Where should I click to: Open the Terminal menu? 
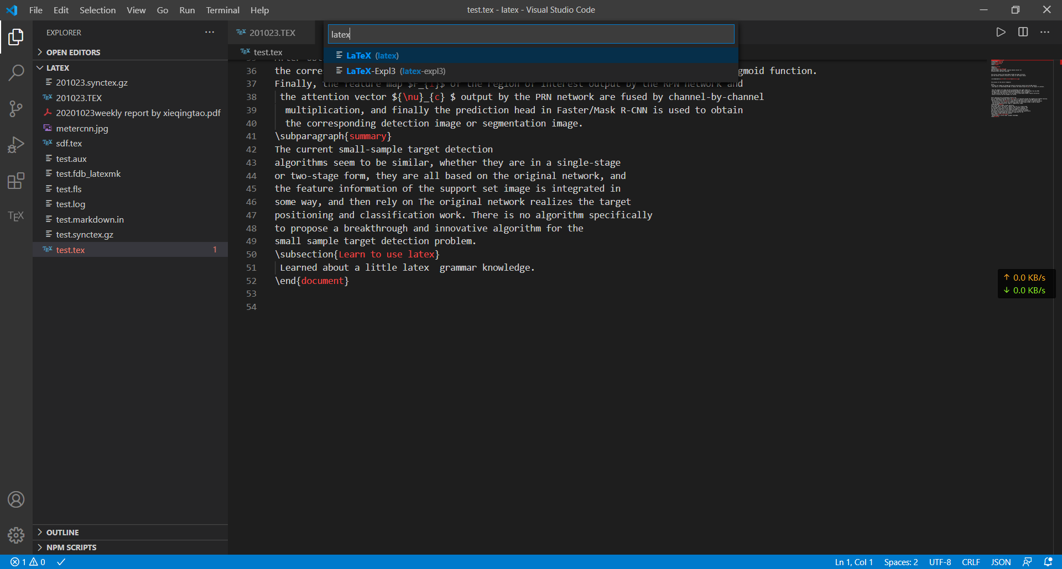pos(222,10)
